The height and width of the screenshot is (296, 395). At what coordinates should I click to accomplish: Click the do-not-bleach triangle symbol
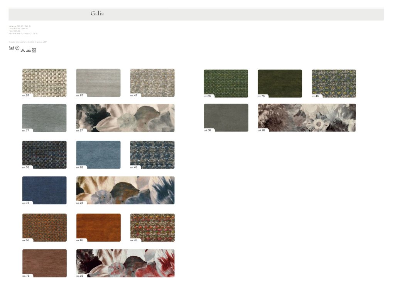coord(23,50)
